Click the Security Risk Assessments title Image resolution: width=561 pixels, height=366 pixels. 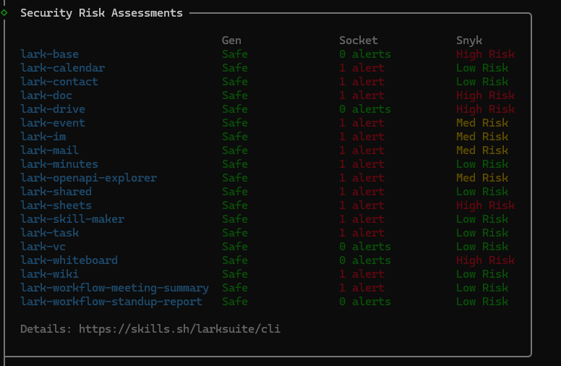[101, 13]
